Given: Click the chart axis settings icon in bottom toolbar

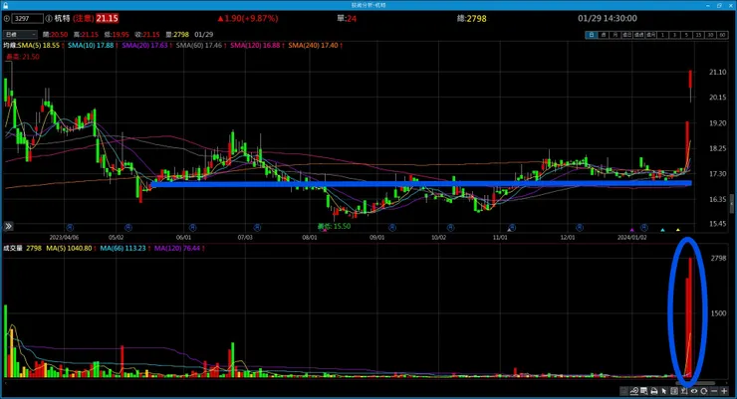Looking at the screenshot, I should tap(684, 391).
